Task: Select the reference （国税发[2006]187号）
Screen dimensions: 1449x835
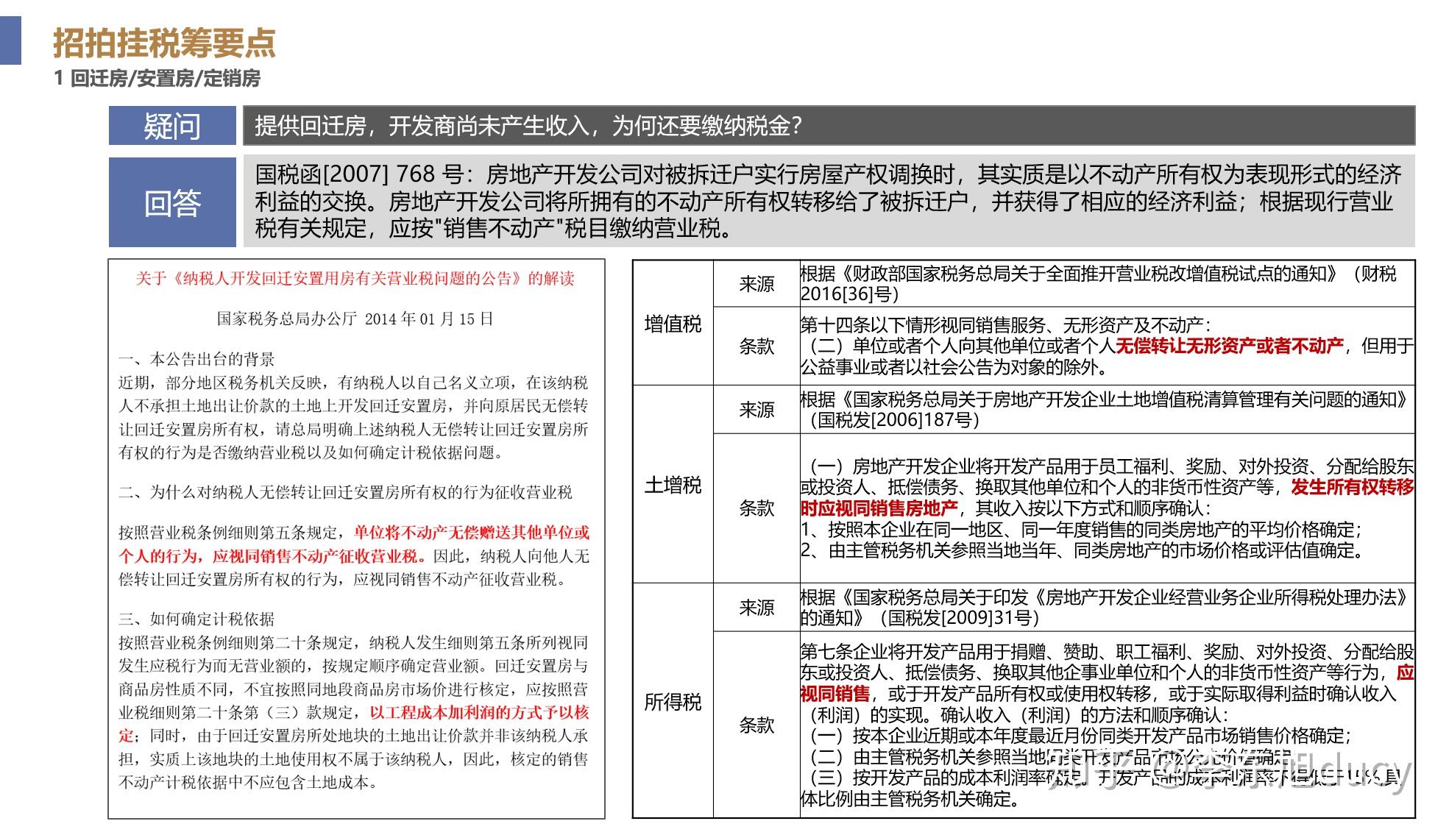Action: tap(896, 420)
